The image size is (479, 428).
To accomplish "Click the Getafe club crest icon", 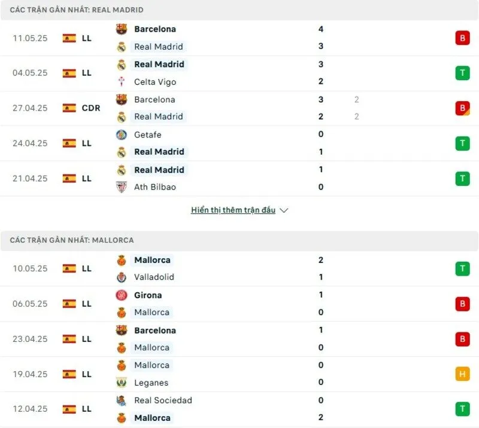I will coord(122,134).
